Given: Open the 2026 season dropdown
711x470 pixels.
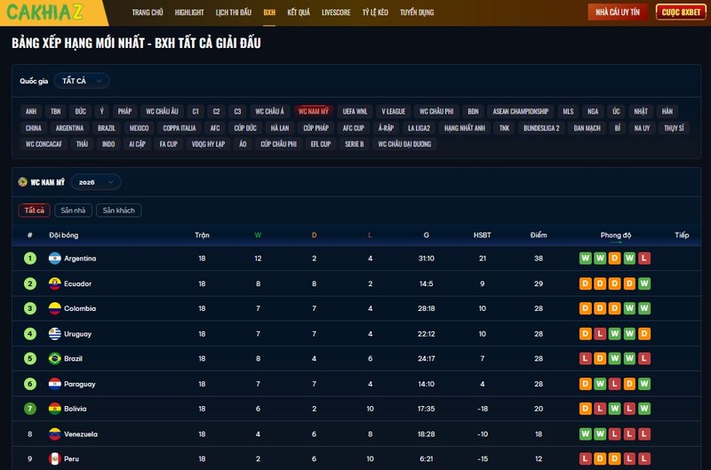Looking at the screenshot, I should (95, 181).
